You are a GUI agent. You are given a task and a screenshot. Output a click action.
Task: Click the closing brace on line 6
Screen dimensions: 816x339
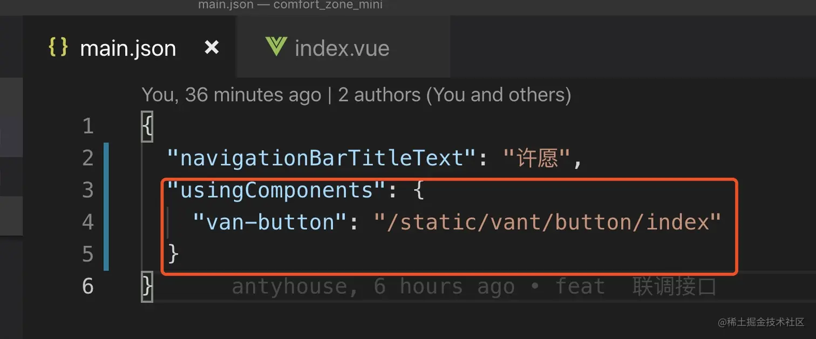point(147,286)
